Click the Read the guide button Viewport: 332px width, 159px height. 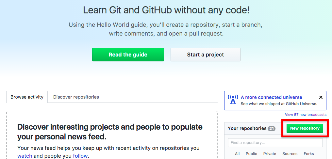[128, 55]
